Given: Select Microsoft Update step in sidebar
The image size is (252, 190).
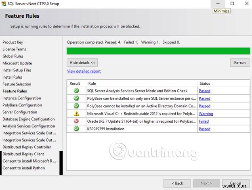Looking at the screenshot, I should coord(17,63).
